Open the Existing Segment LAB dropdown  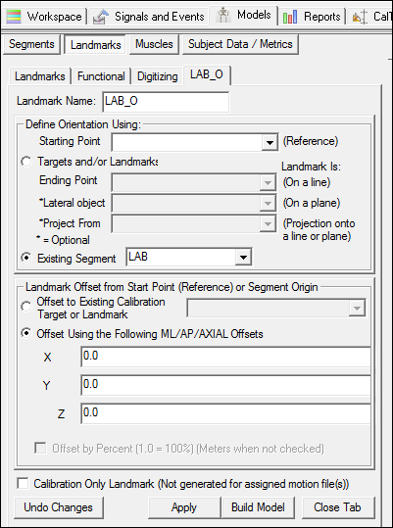click(x=243, y=258)
